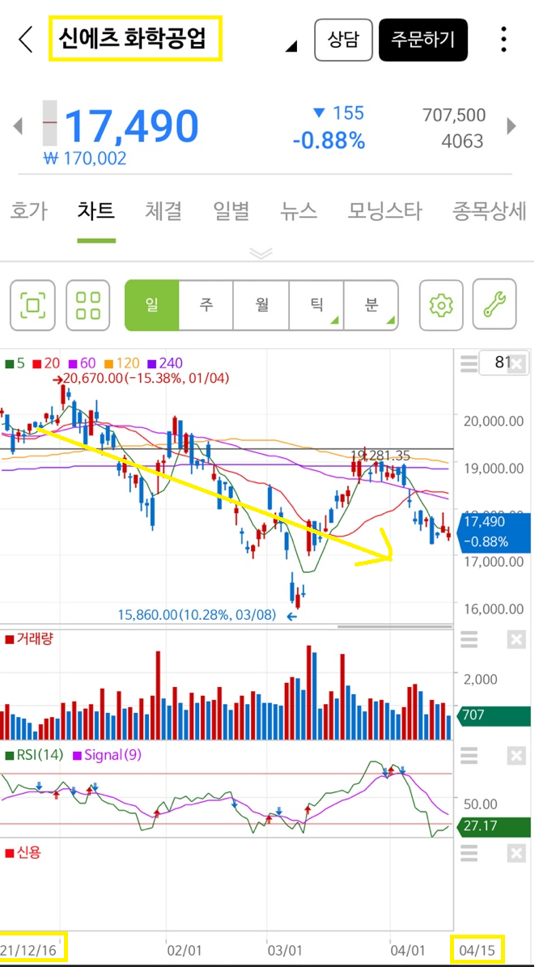The image size is (539, 967).
Task: Open the 틱 tick period dropdown
Action: pyautogui.click(x=316, y=304)
